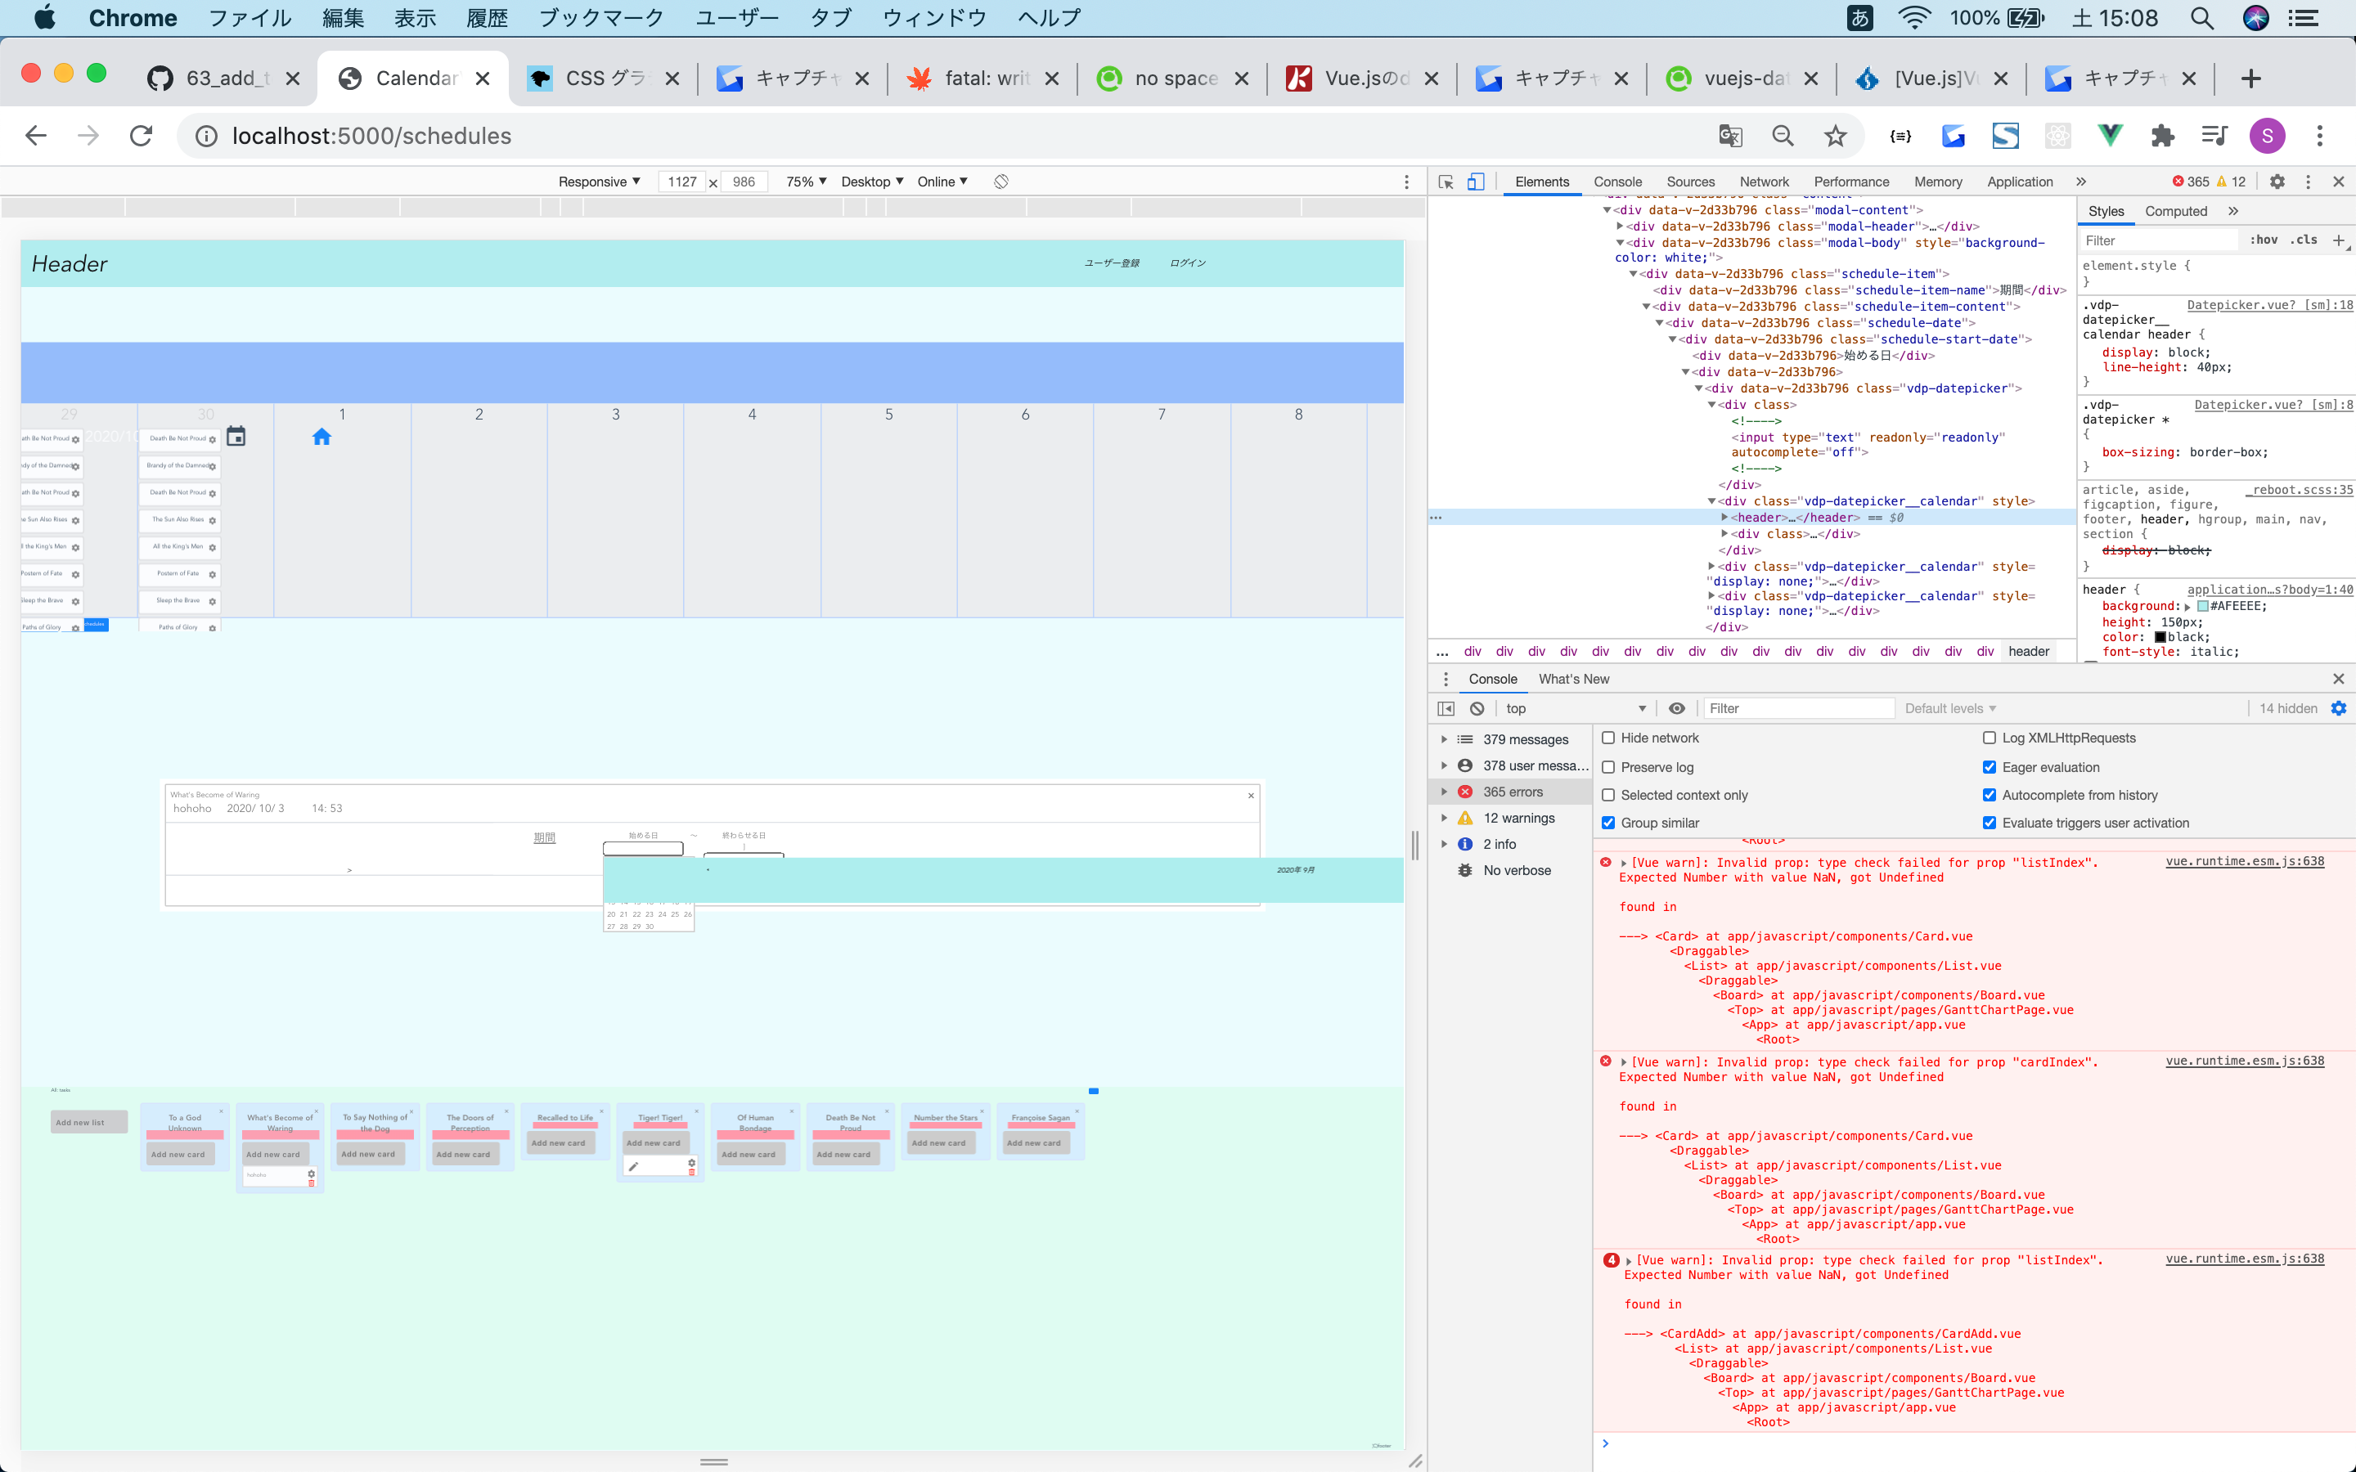Toggle console sidebar panel icon
The image size is (2356, 1472).
1446,707
